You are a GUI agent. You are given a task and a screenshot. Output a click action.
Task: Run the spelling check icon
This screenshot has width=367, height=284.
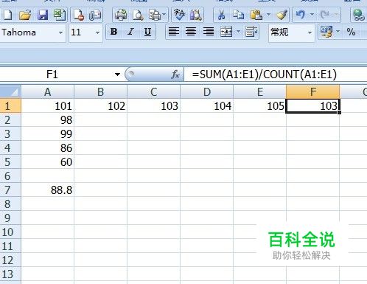pos(179,15)
